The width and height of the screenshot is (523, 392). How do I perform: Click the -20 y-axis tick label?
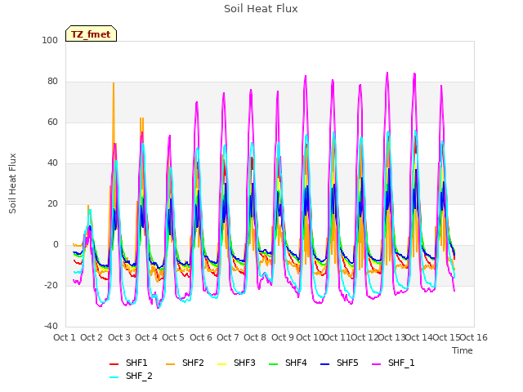click(x=51, y=286)
